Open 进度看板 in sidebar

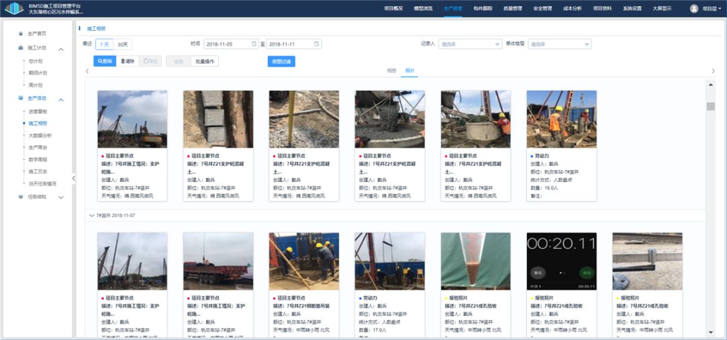(38, 112)
